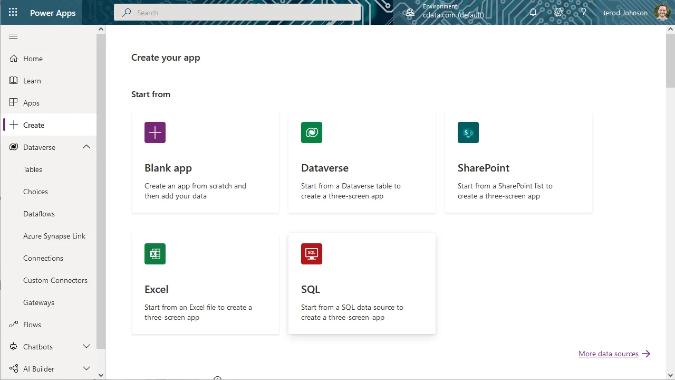Click inside the Search field

237,12
